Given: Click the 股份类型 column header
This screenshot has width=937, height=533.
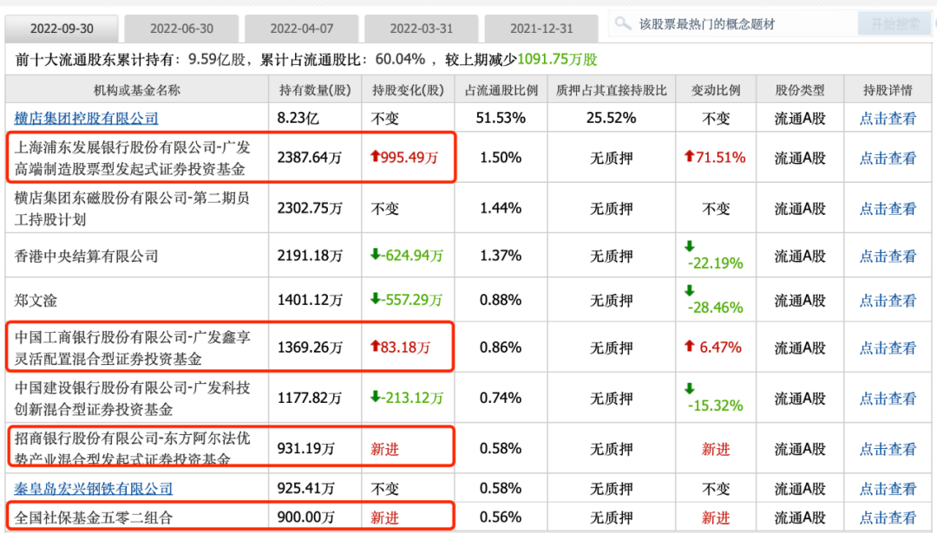Looking at the screenshot, I should tap(800, 90).
